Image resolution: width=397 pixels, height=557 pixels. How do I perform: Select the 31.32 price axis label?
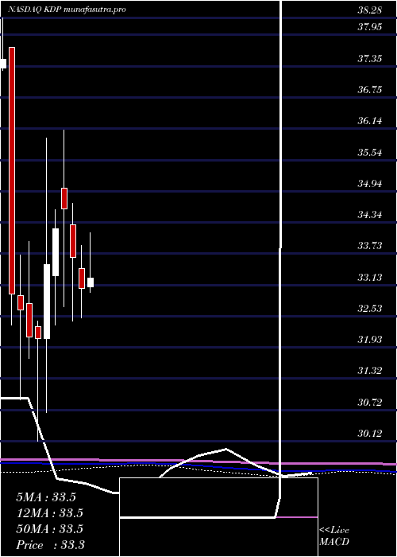(x=370, y=371)
